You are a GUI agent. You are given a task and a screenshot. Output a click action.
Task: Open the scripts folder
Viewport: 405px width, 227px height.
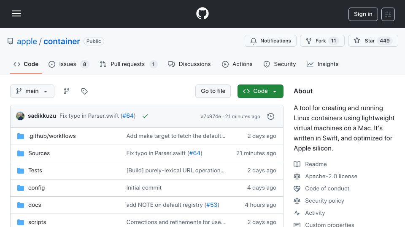click(37, 222)
